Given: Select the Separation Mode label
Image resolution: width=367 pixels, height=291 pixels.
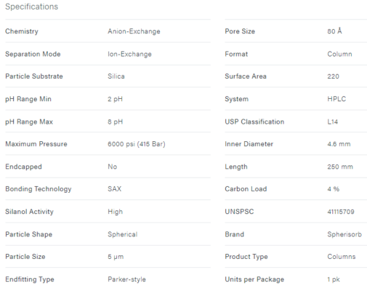Looking at the screenshot, I should (33, 54).
